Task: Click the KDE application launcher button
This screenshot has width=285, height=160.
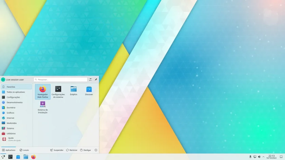Action: pyautogui.click(x=3, y=157)
